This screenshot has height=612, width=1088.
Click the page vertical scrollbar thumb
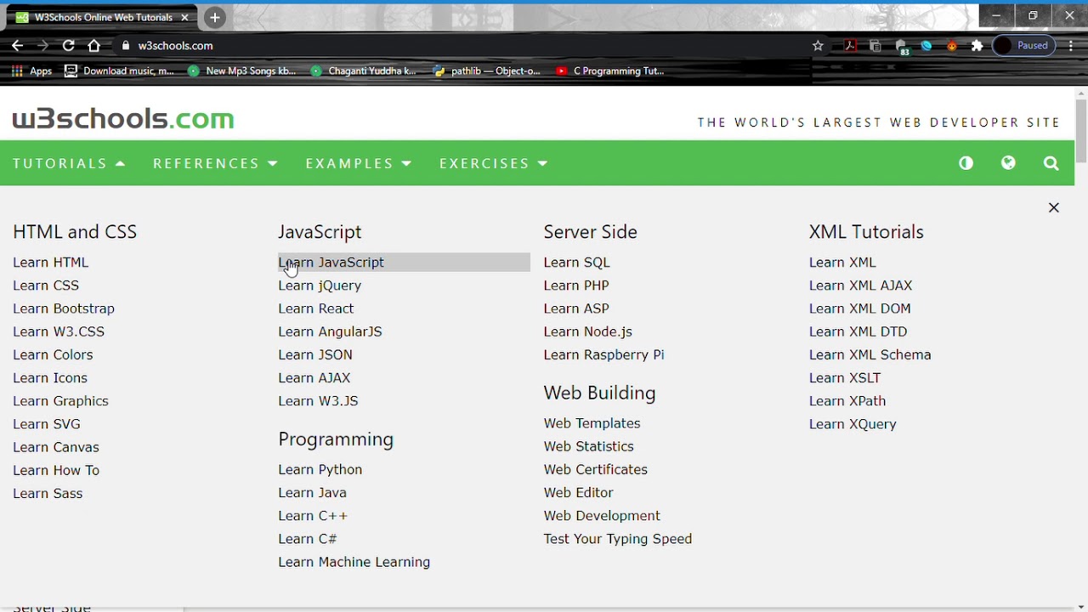tap(1081, 130)
